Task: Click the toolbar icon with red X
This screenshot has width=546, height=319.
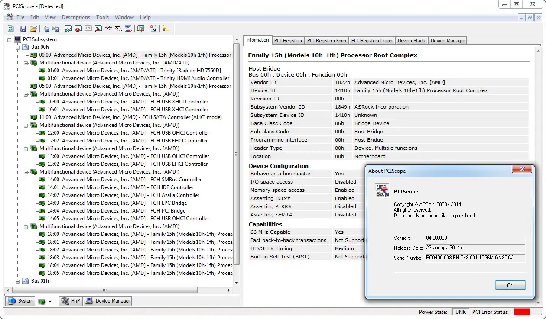Action: tap(78, 29)
